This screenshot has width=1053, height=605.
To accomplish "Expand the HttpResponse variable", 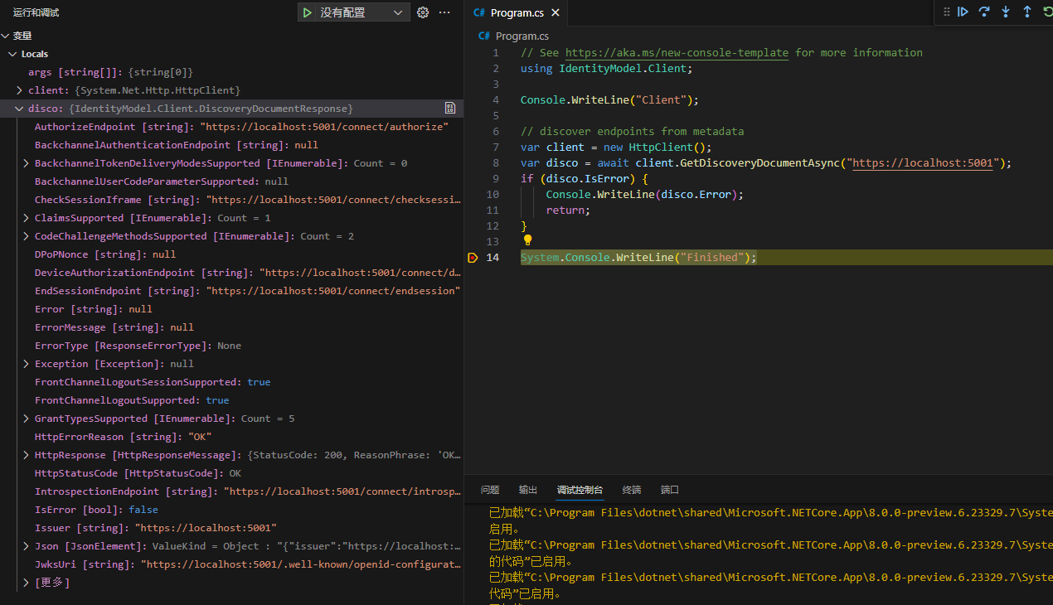I will click(27, 455).
